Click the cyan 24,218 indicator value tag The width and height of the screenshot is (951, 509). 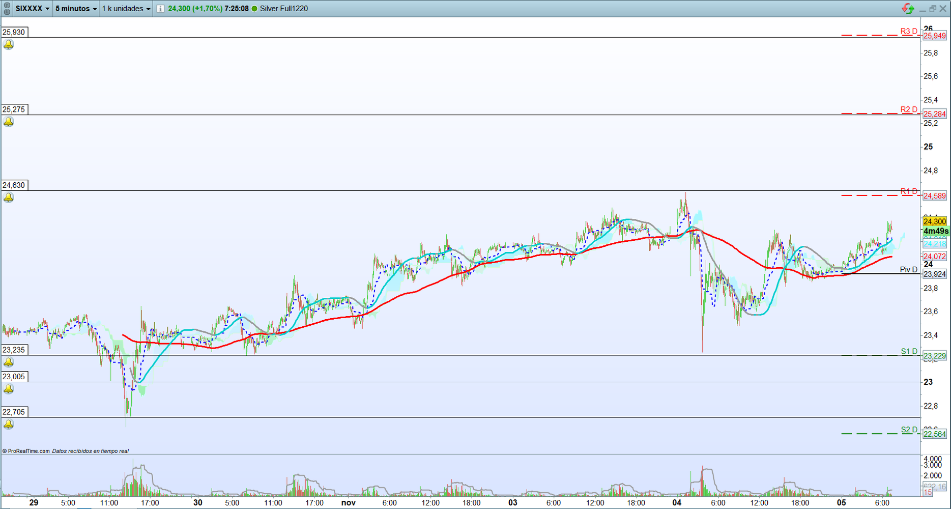(935, 244)
